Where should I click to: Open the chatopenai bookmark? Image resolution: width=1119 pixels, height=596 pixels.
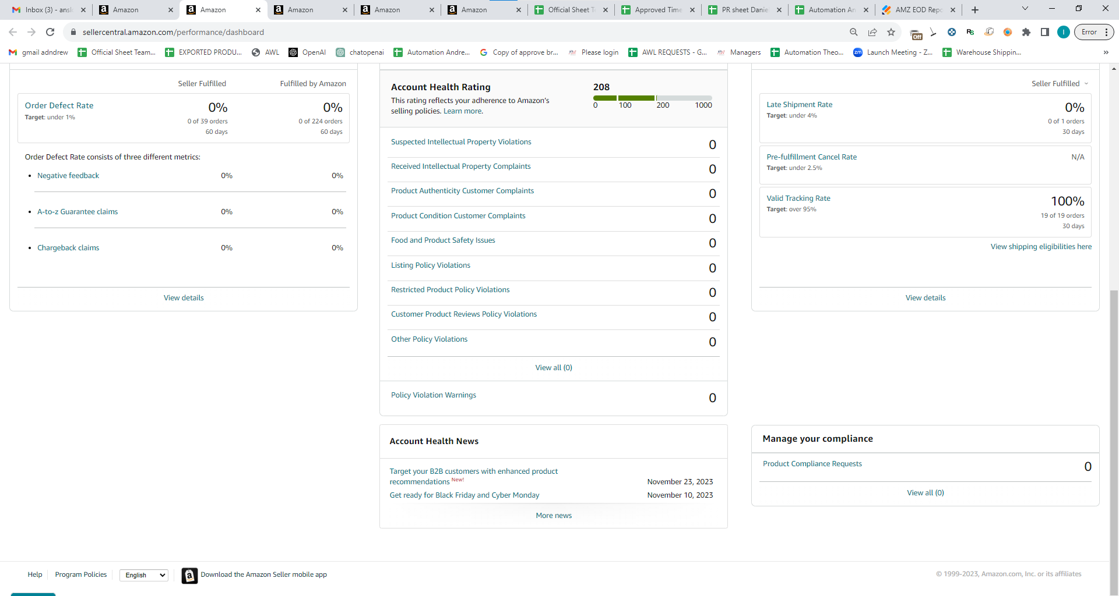point(360,52)
